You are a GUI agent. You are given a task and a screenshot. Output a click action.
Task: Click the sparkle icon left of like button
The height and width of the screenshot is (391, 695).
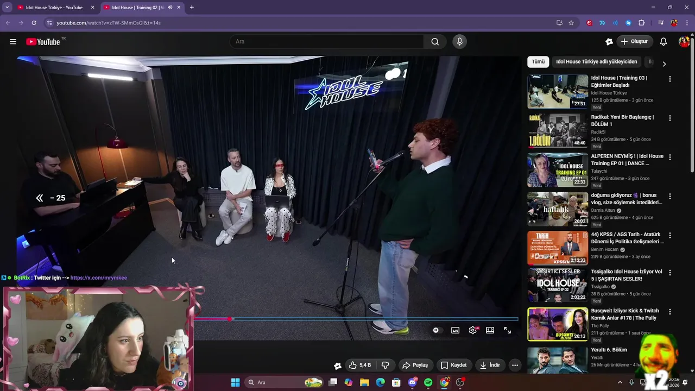(x=337, y=365)
